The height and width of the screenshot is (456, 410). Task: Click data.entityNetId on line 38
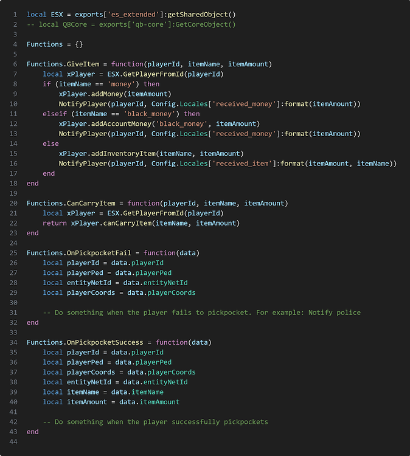(155, 382)
